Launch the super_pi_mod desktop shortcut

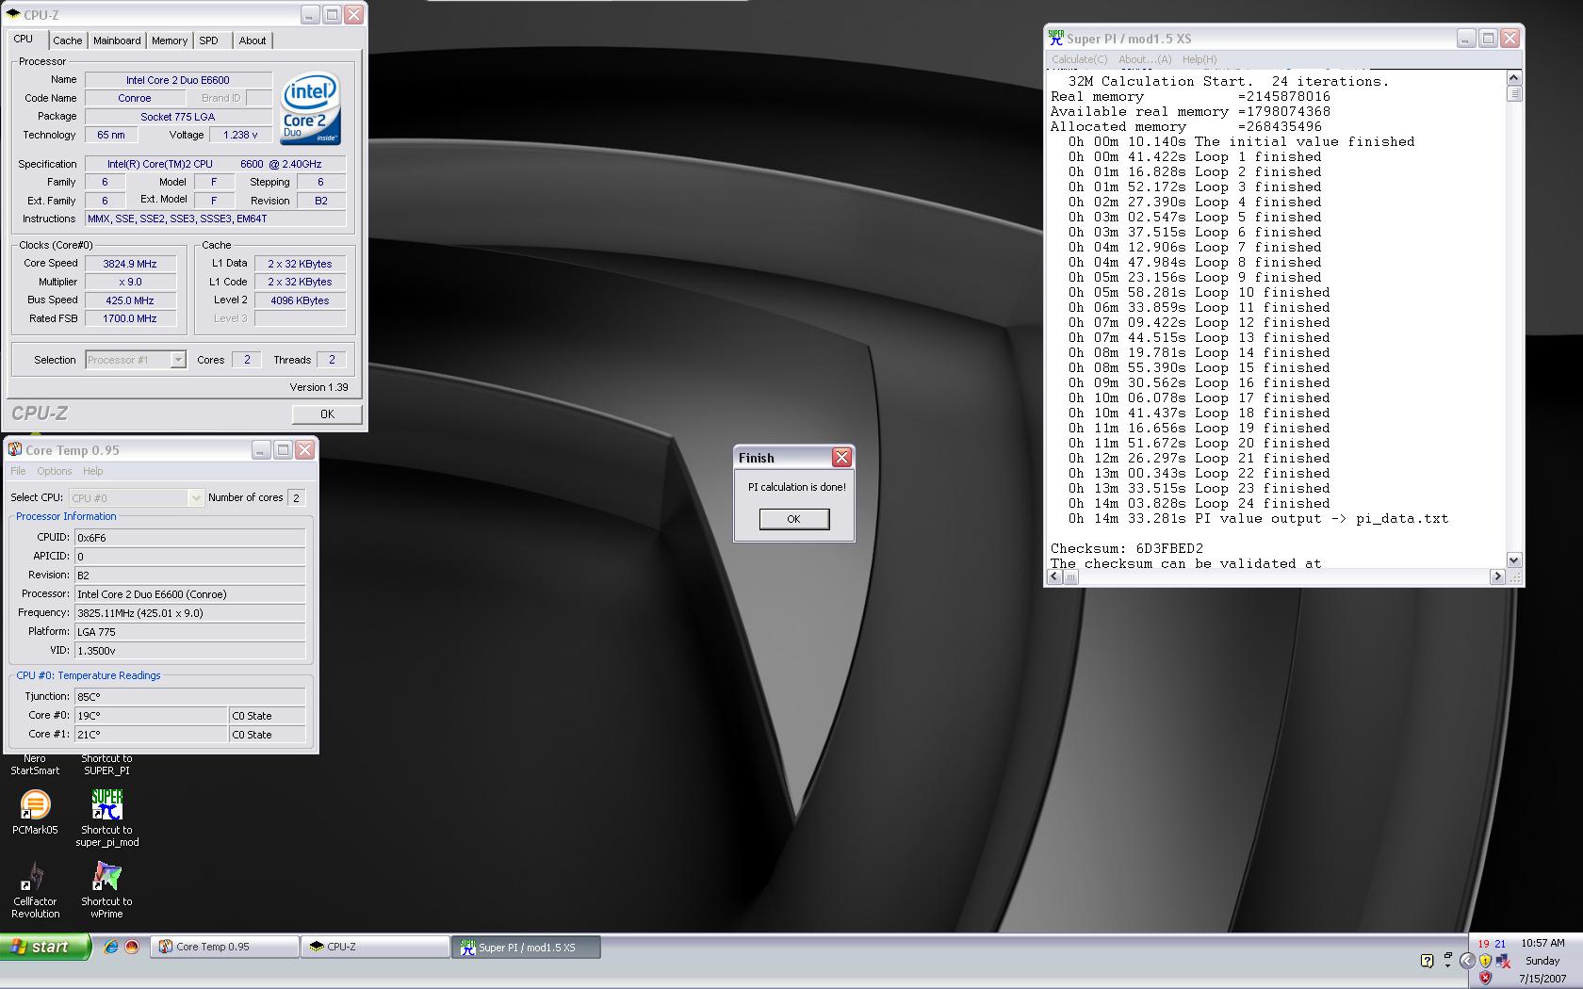click(106, 818)
